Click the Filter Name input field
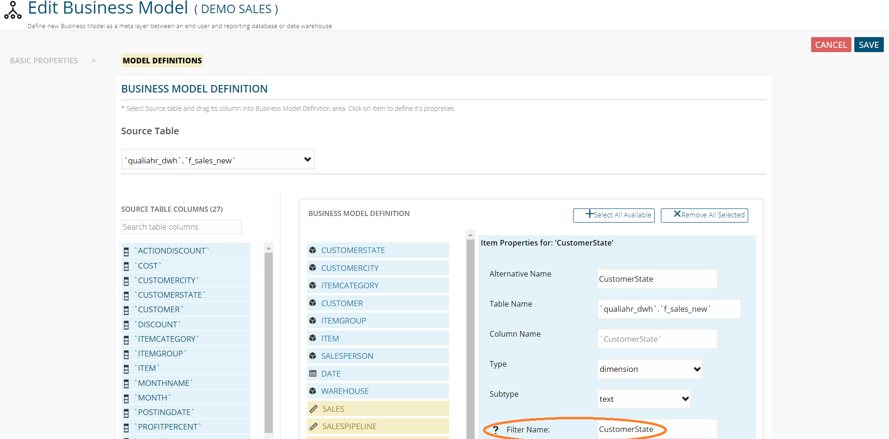The image size is (889, 439). [x=658, y=429]
